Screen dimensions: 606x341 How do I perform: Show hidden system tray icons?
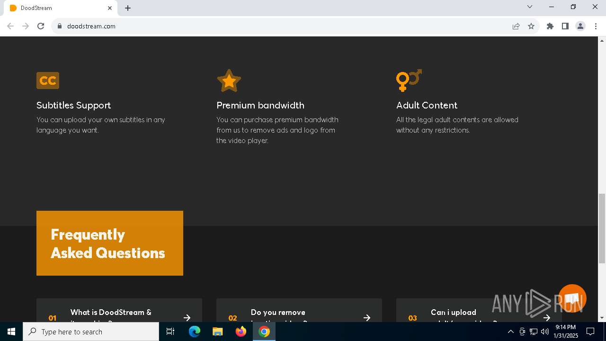(x=510, y=332)
